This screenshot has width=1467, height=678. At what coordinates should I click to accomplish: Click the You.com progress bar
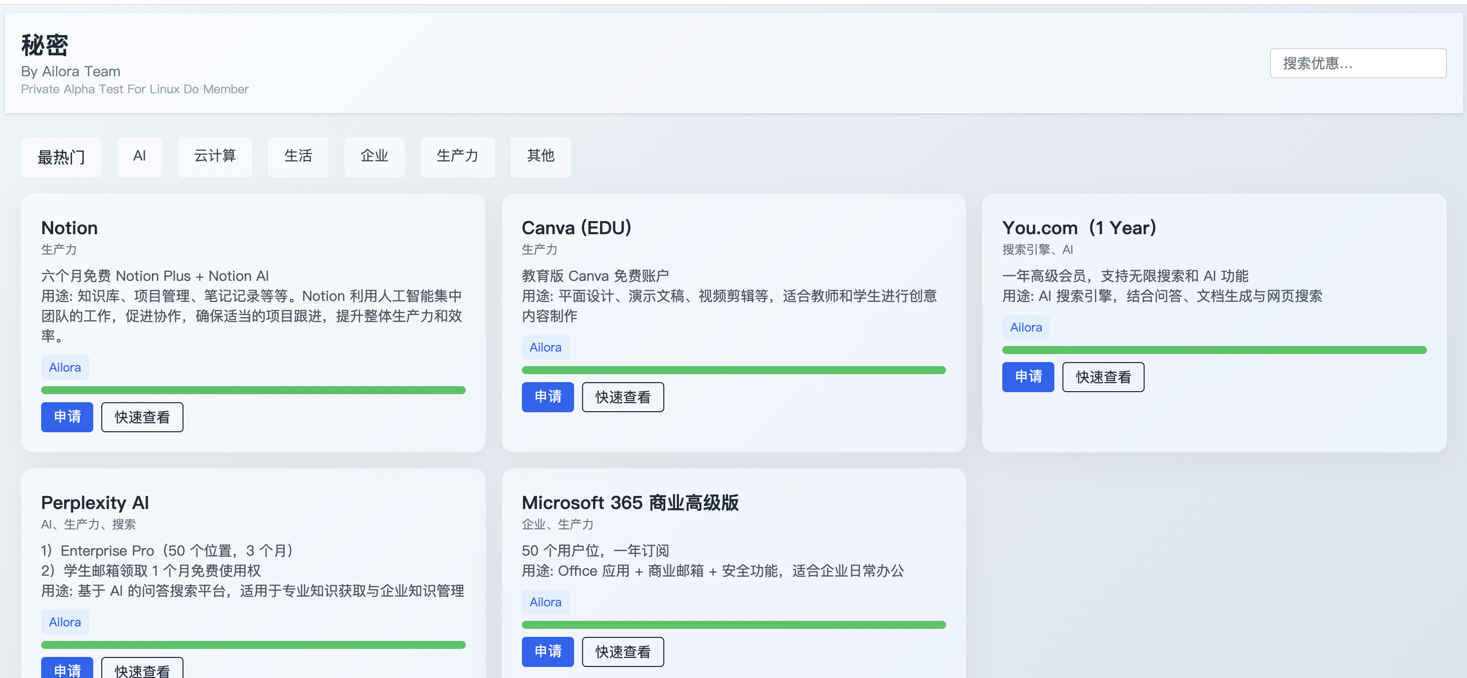coord(1214,351)
